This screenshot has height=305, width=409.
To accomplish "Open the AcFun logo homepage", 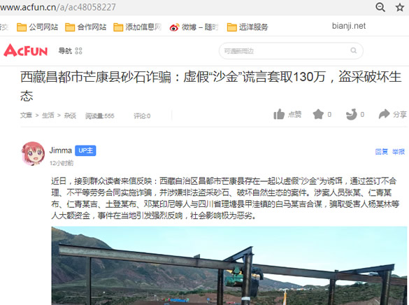I will pyautogui.click(x=26, y=50).
